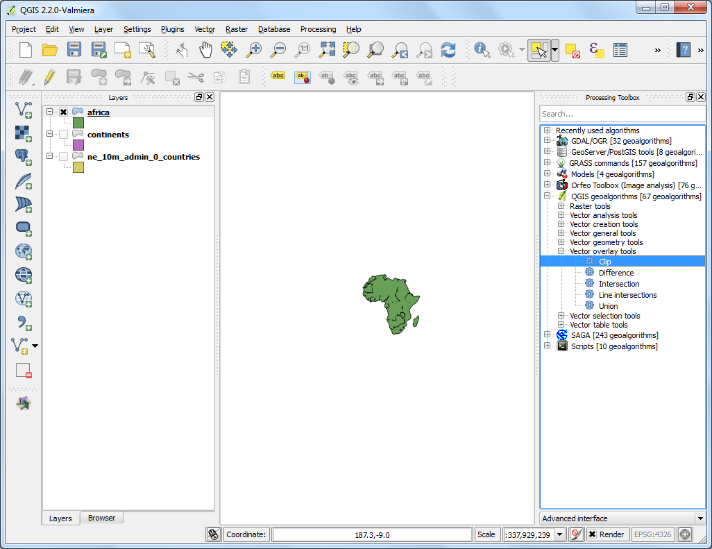Click the Add Vector Layer icon
The width and height of the screenshot is (712, 549).
tap(23, 110)
